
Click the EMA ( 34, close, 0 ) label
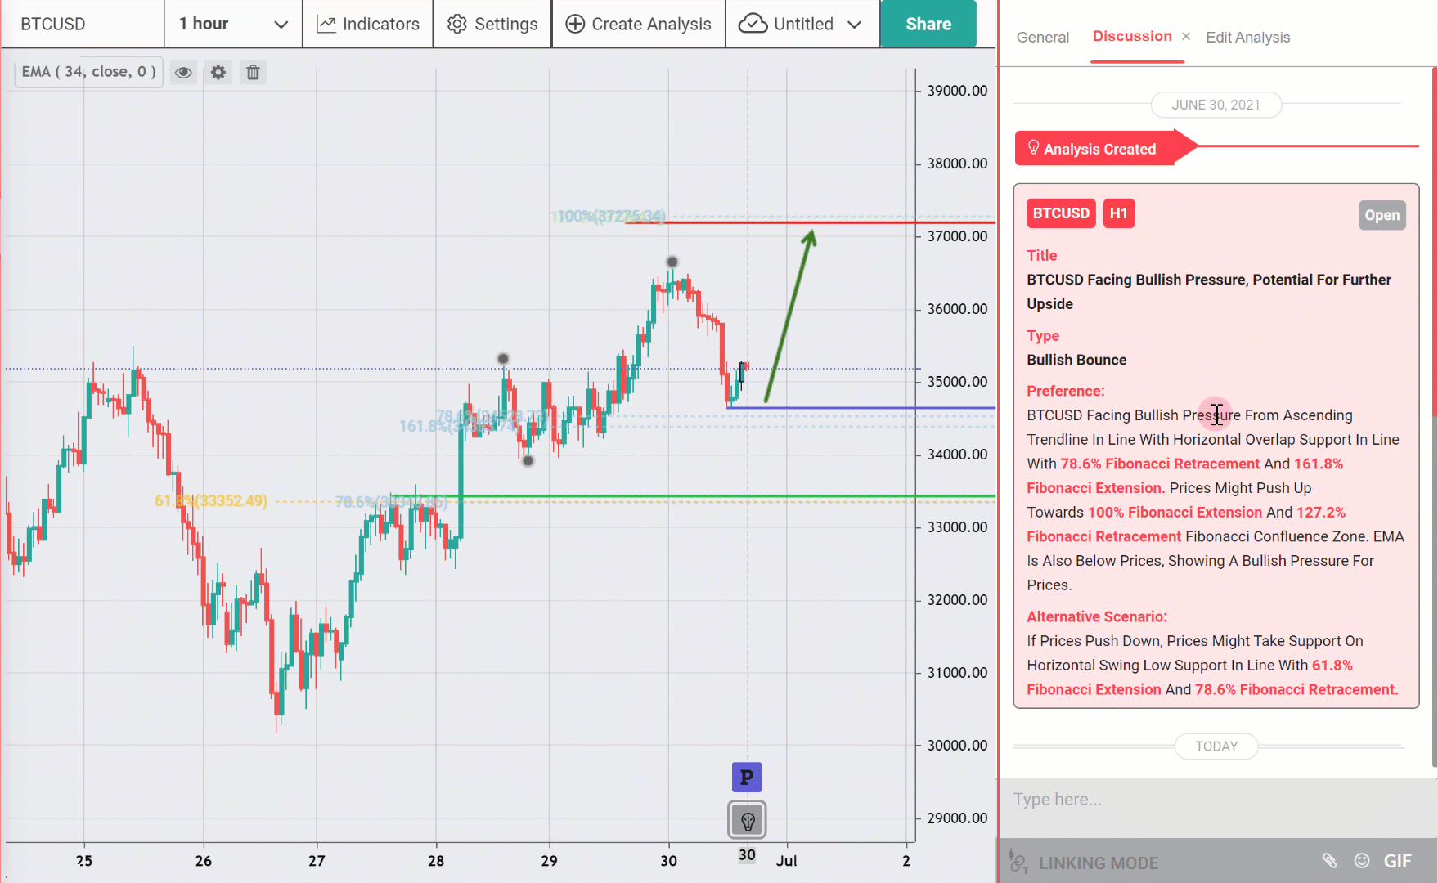coord(88,72)
